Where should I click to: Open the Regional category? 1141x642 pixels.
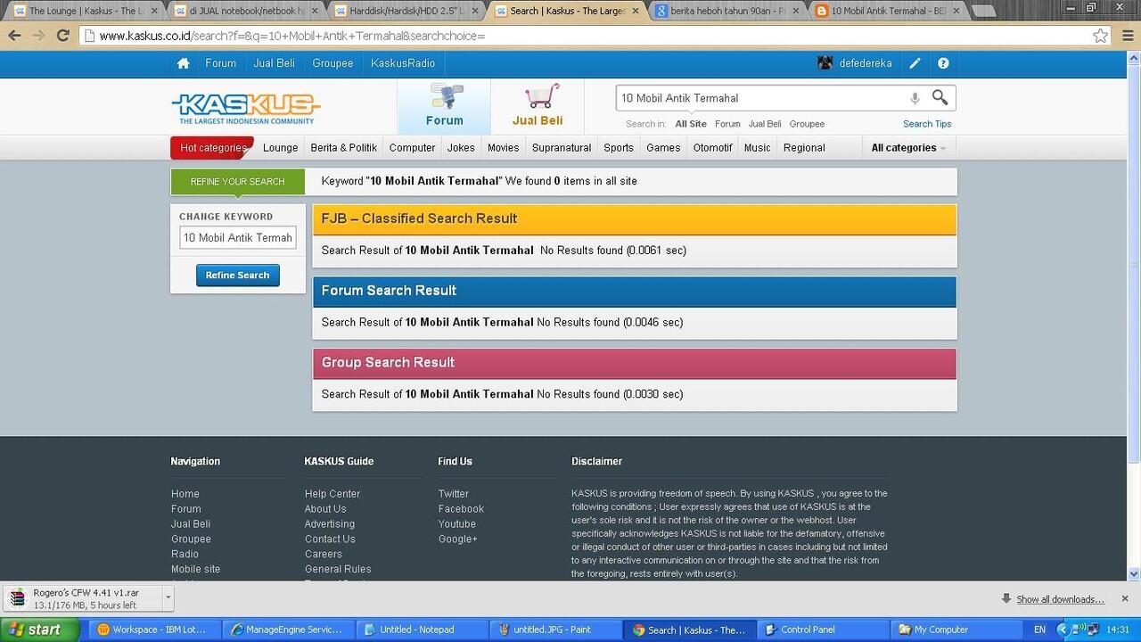pyautogui.click(x=804, y=148)
